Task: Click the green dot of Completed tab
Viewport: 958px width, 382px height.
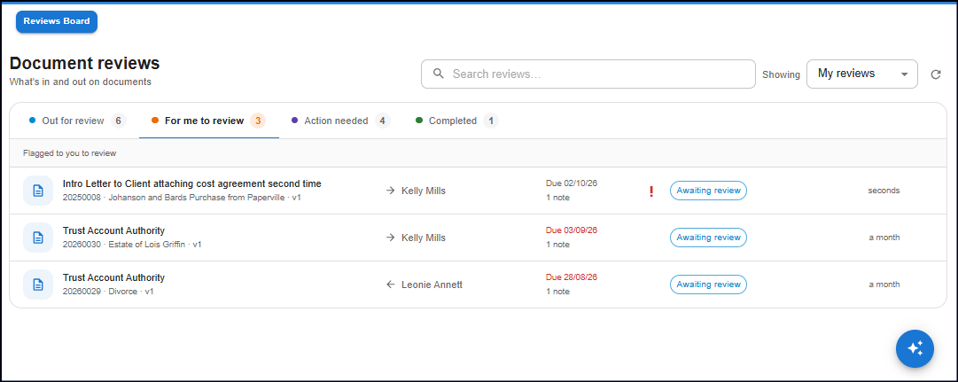Action: (419, 121)
